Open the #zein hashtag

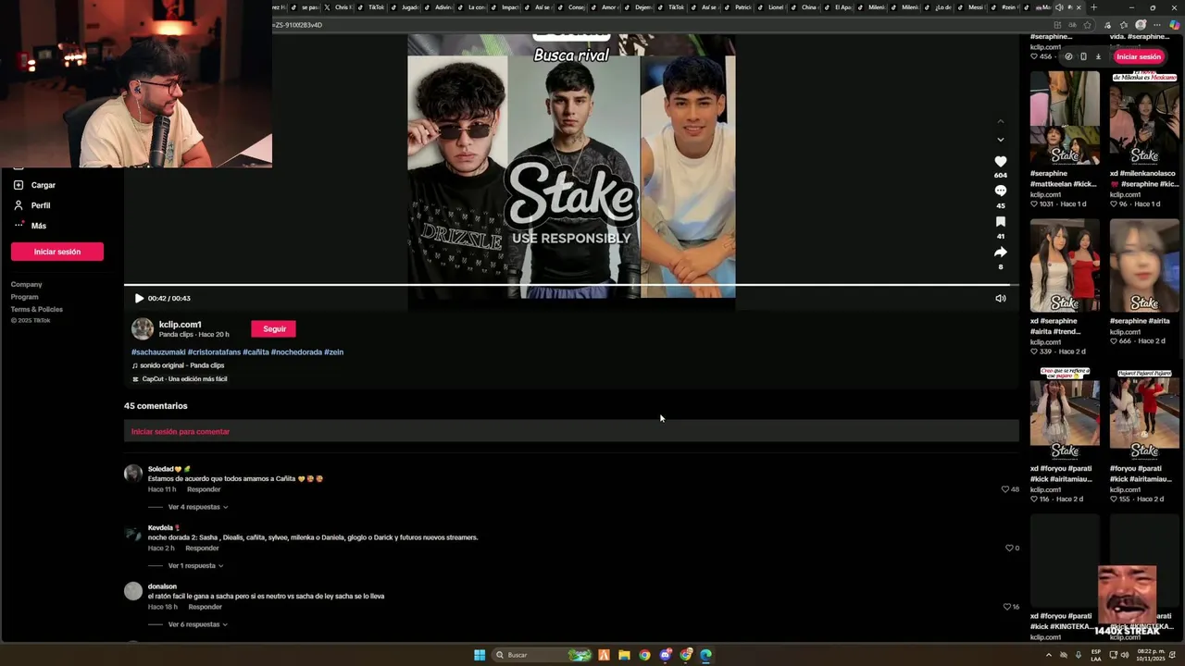pos(333,352)
